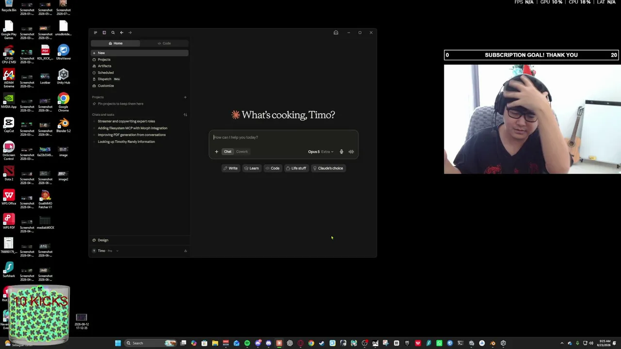621x349 pixels.
Task: Click the microphone dictation icon
Action: point(342,152)
